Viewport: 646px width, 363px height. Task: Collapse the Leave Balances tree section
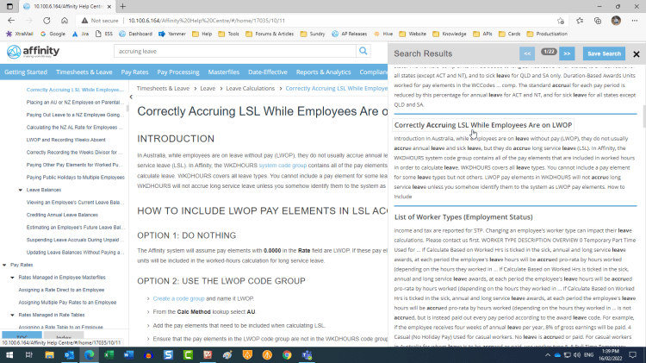(19, 189)
